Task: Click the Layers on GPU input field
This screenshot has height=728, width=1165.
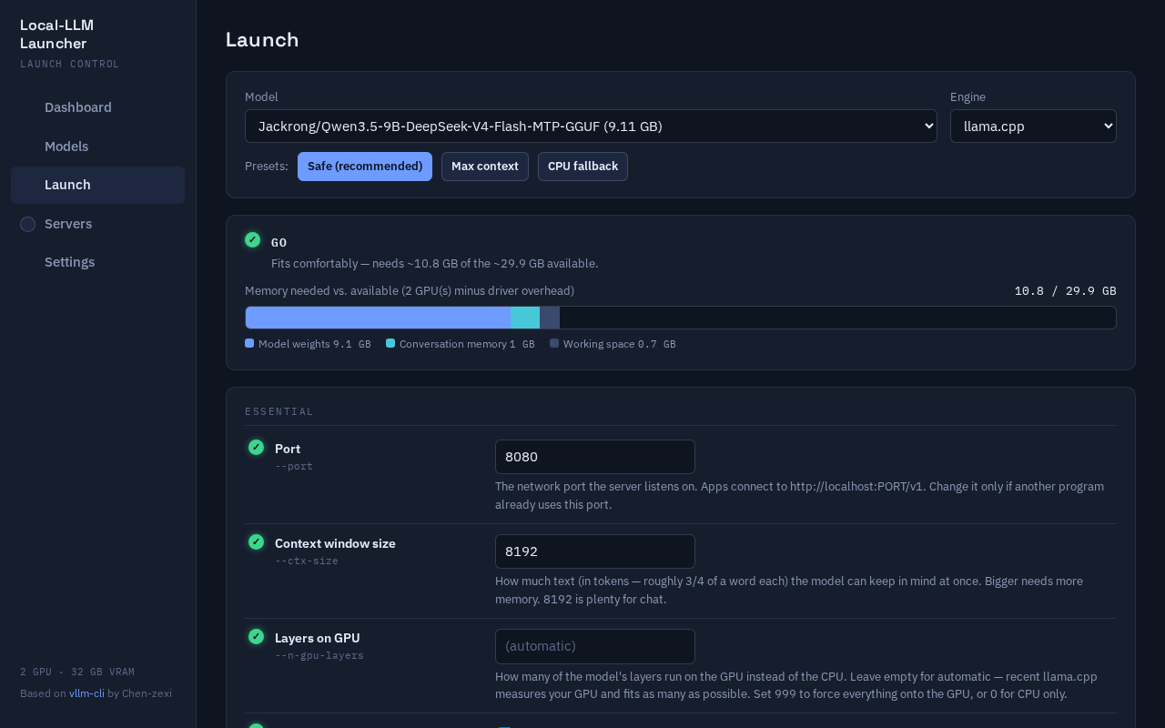Action: pyautogui.click(x=595, y=646)
